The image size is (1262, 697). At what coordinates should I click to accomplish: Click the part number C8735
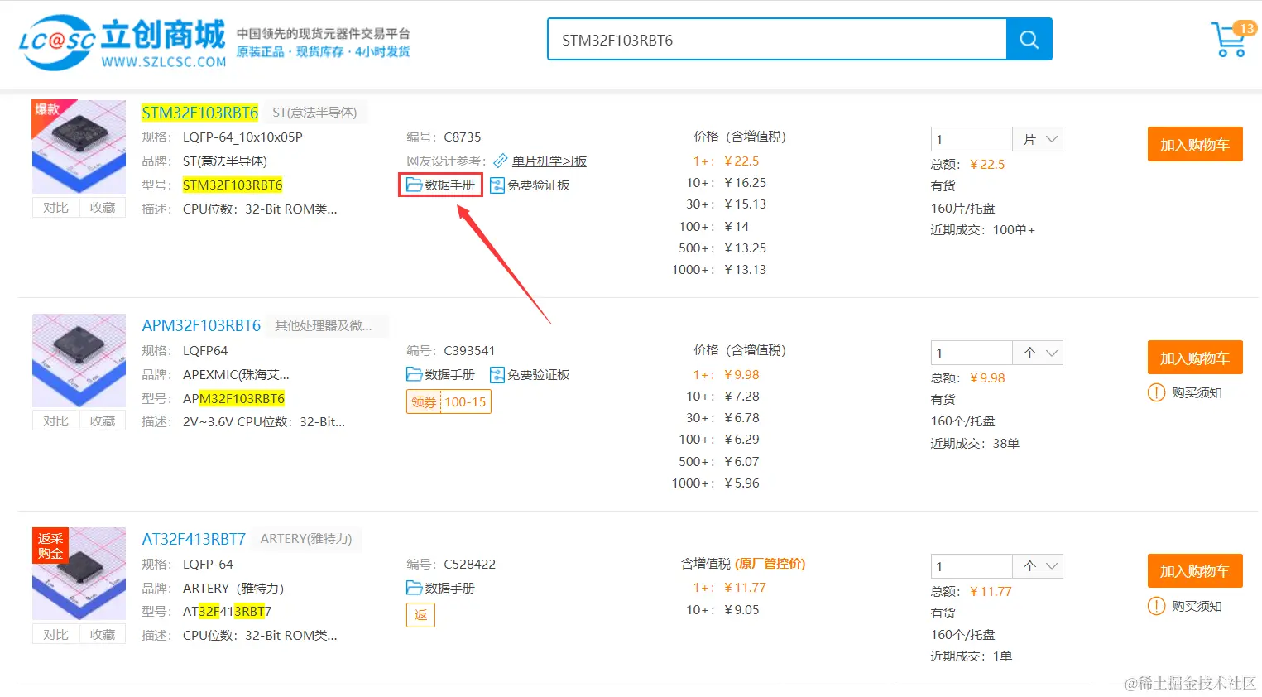[x=463, y=137]
